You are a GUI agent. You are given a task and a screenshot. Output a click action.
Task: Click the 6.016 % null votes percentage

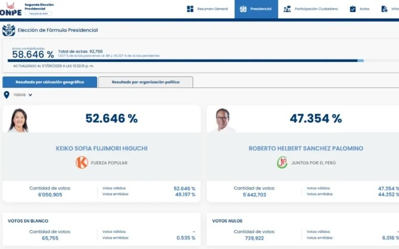(391, 238)
